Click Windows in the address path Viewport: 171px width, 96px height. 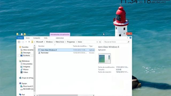[x=49, y=42]
